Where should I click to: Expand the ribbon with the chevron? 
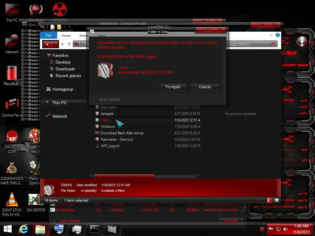(x=271, y=35)
